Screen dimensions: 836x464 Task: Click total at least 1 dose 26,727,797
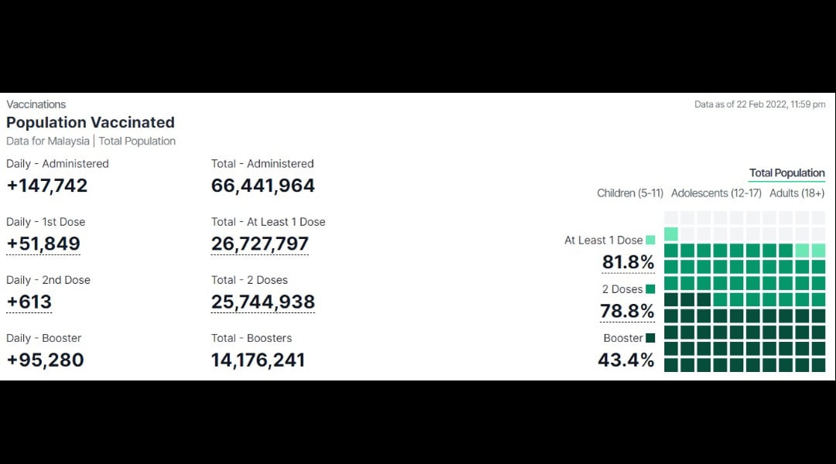click(x=259, y=244)
